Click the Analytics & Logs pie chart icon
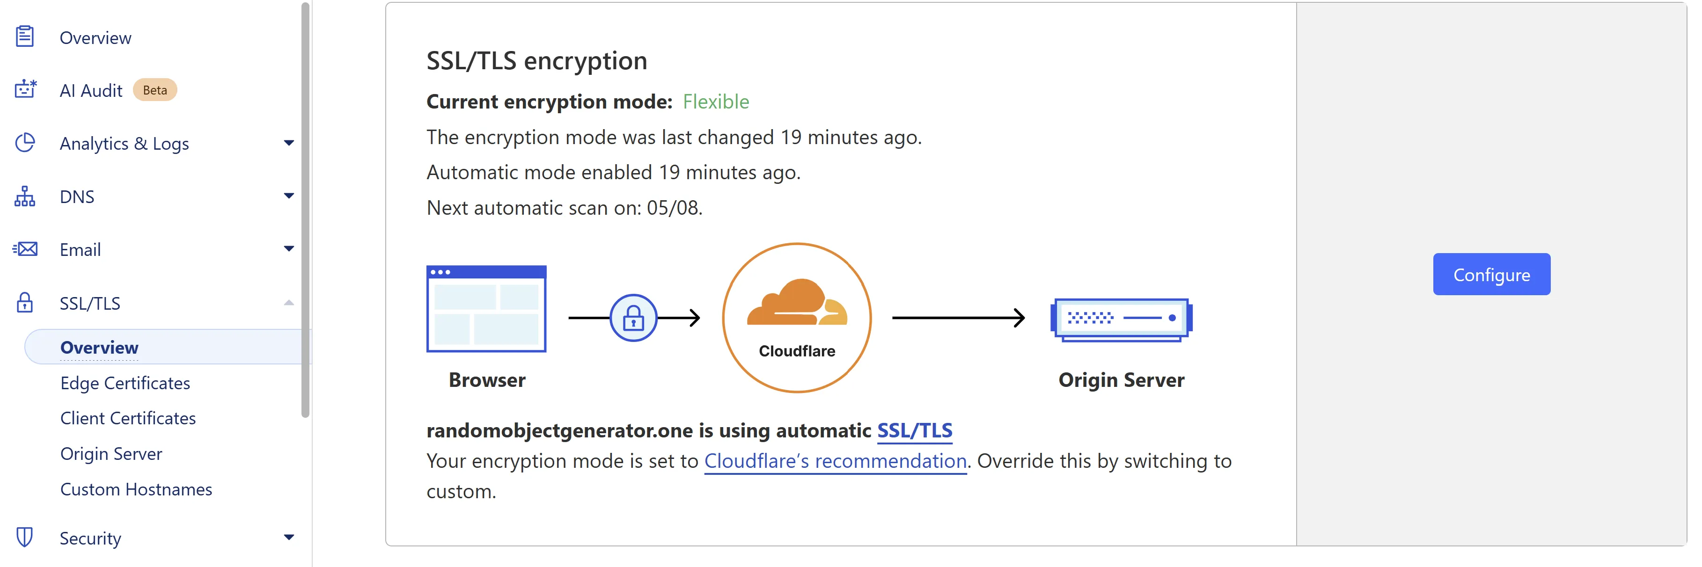The height and width of the screenshot is (567, 1702). pos(25,143)
